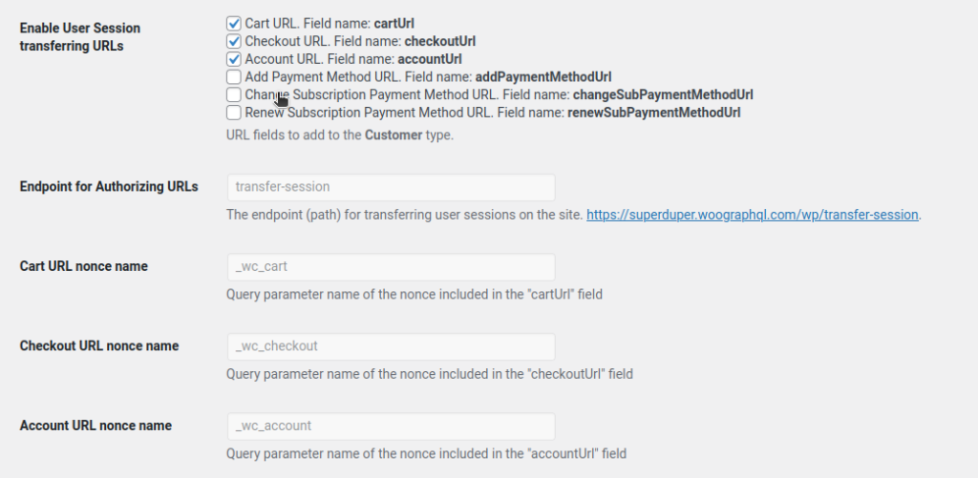
Task: Click the "Cart URL nonce name" label
Action: coord(84,266)
